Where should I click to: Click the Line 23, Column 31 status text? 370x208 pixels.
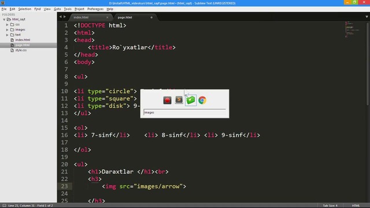pyautogui.click(x=31, y=206)
